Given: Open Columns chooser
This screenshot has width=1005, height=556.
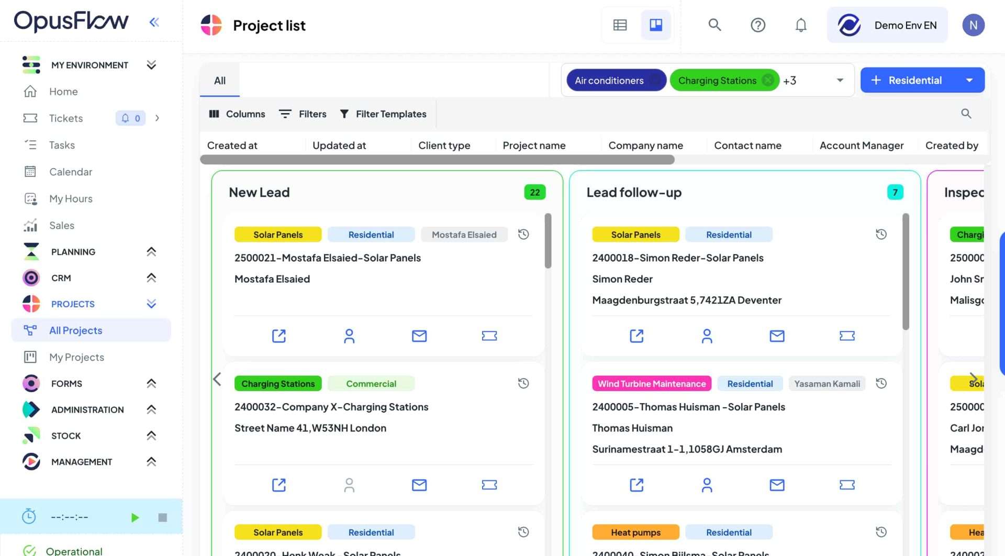Looking at the screenshot, I should [237, 114].
